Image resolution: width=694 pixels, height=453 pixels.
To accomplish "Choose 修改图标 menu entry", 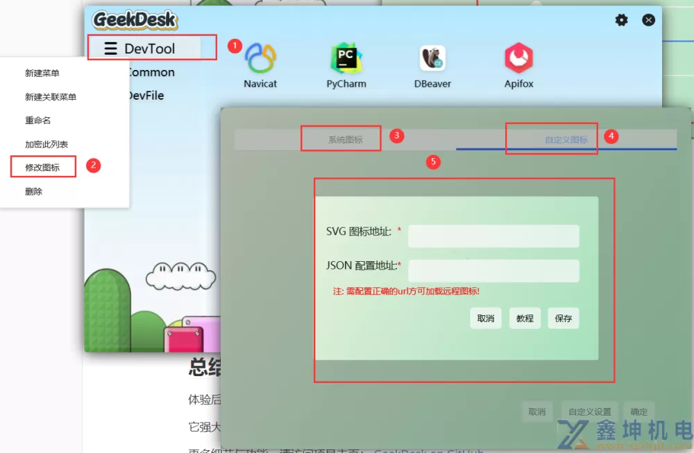I will [x=42, y=168].
